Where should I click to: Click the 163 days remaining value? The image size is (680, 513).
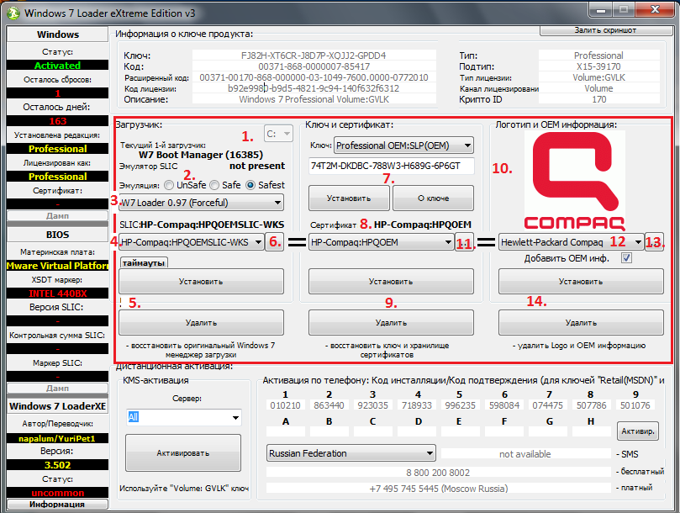pyautogui.click(x=58, y=120)
